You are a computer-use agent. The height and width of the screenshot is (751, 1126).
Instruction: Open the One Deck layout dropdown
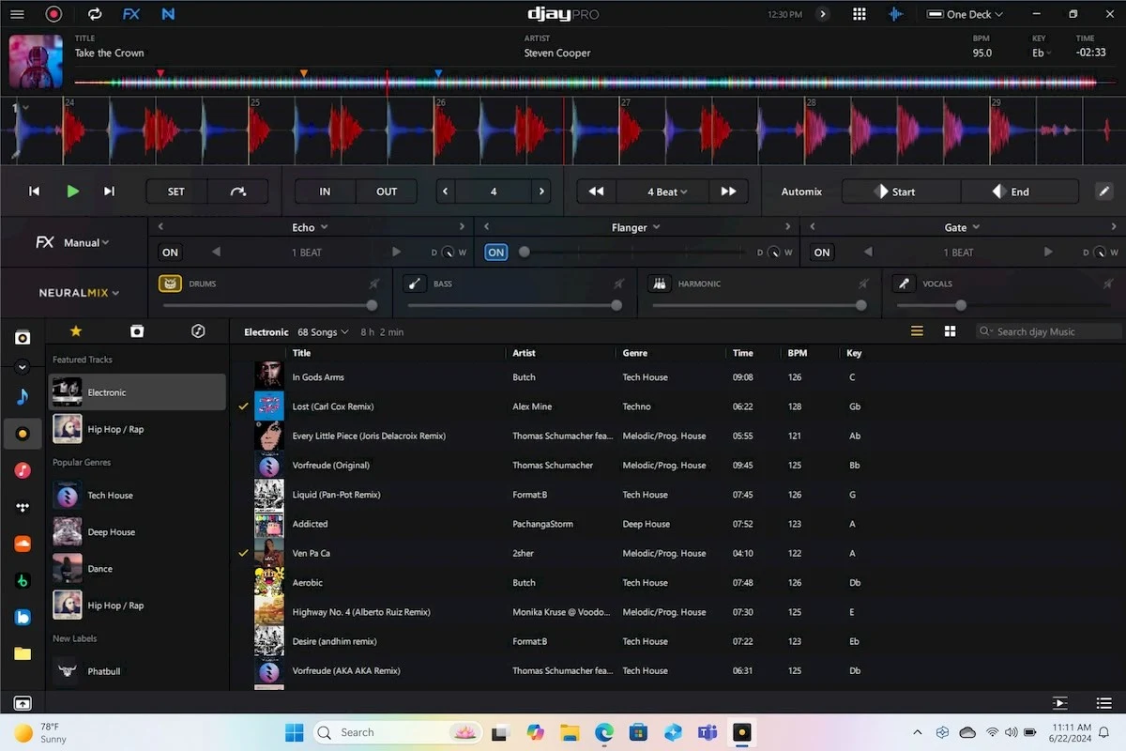[966, 14]
